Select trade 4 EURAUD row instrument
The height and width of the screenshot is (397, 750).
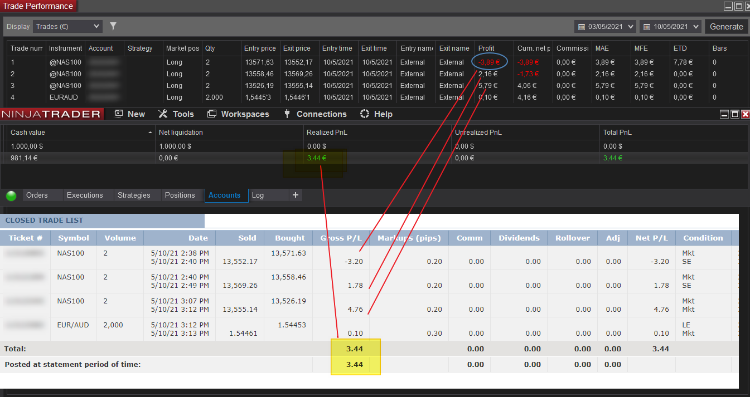click(x=63, y=97)
